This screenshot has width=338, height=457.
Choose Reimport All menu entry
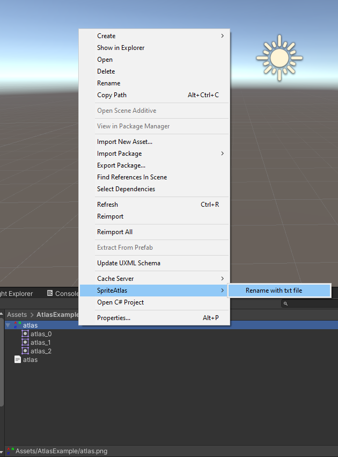pos(155,232)
